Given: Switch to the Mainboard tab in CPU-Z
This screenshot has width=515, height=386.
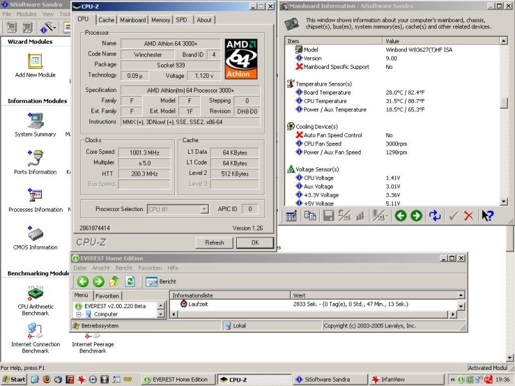Looking at the screenshot, I should (x=133, y=20).
